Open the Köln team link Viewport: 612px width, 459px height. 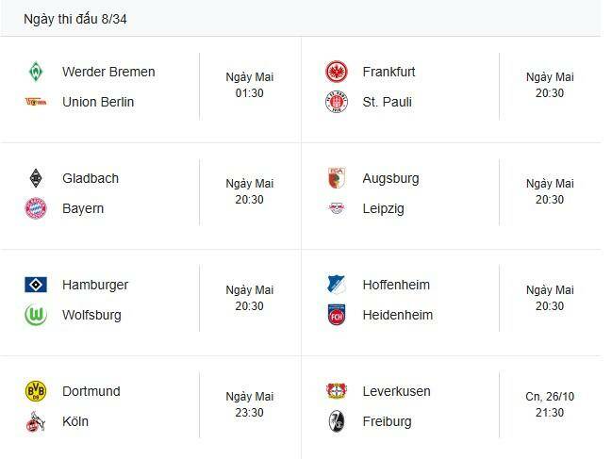click(75, 421)
